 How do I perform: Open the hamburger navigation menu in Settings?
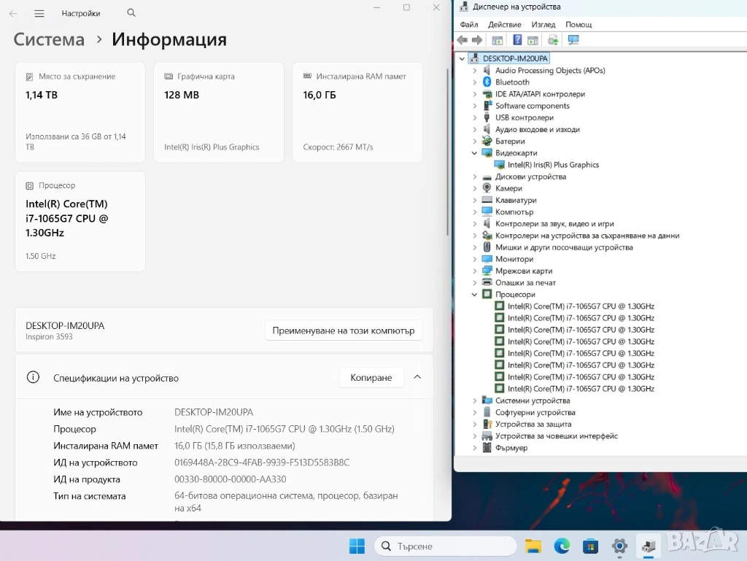[39, 13]
